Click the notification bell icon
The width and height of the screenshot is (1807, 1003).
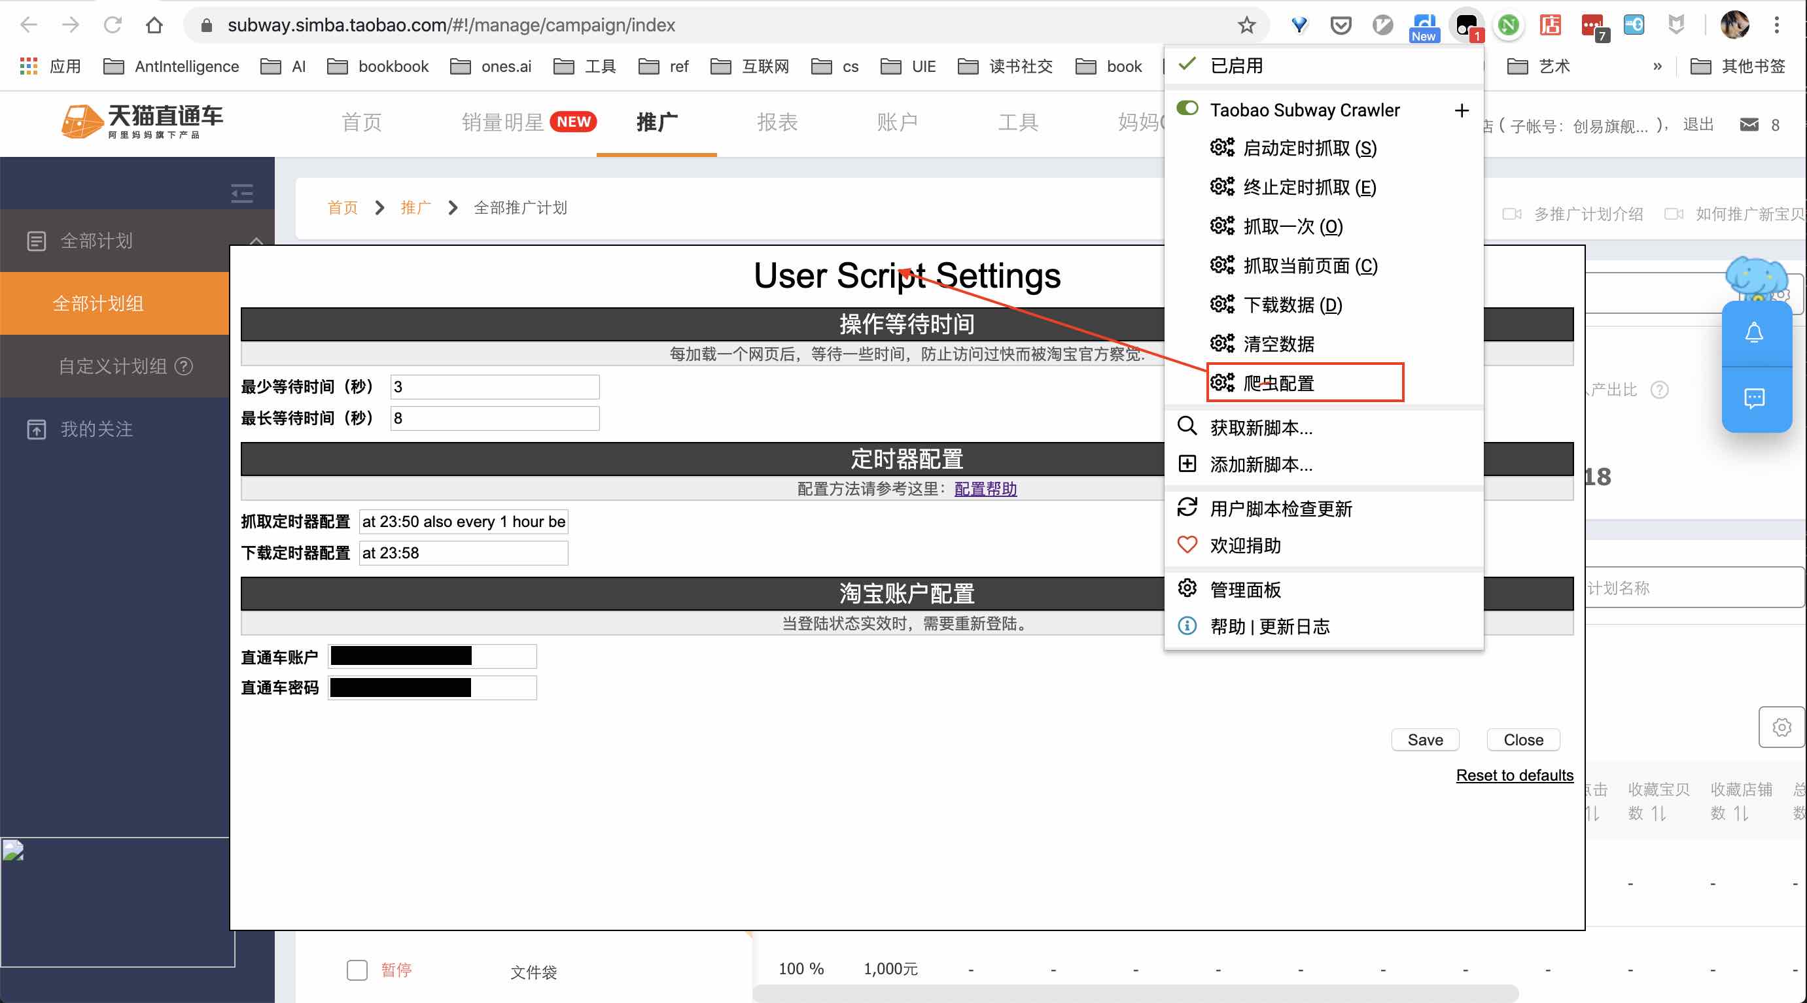(x=1754, y=333)
